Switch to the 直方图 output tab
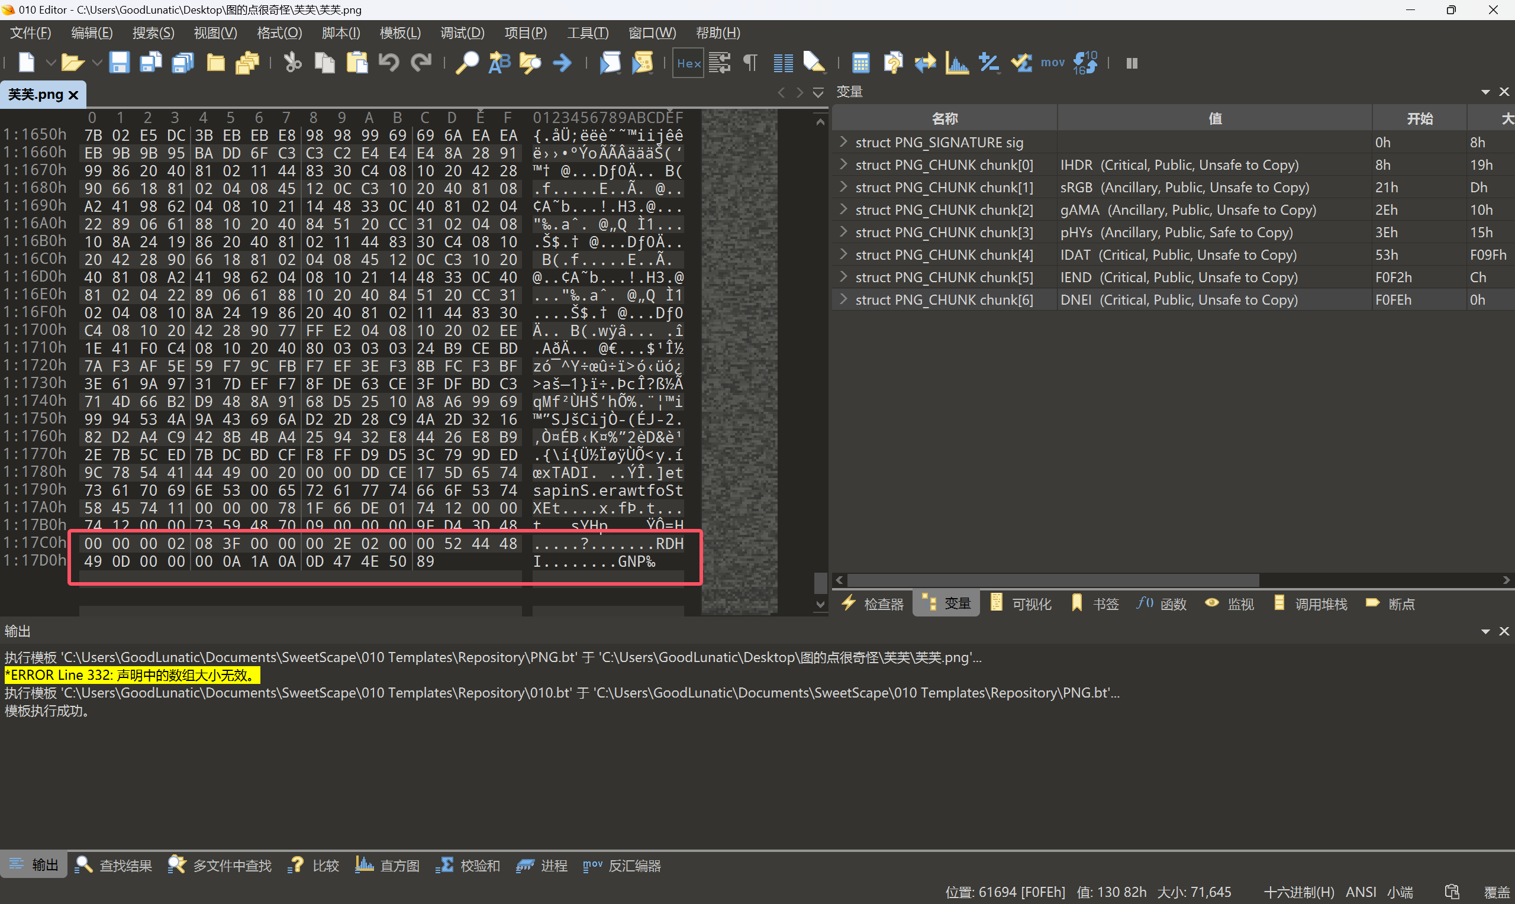Viewport: 1515px width, 904px height. [x=388, y=865]
